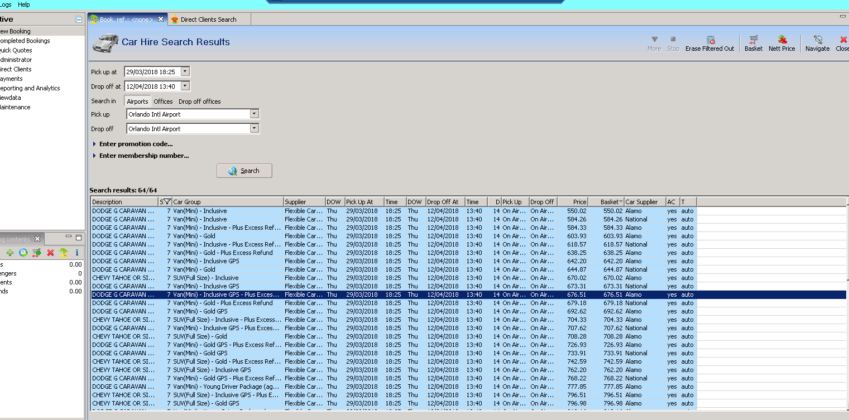Collapse the Active navigation panel
The width and height of the screenshot is (849, 420).
coord(79,20)
